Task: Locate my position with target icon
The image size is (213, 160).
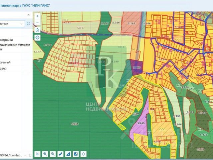Action: click(37, 37)
